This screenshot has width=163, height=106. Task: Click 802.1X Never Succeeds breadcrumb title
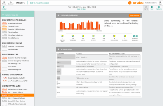(x=39, y=3)
